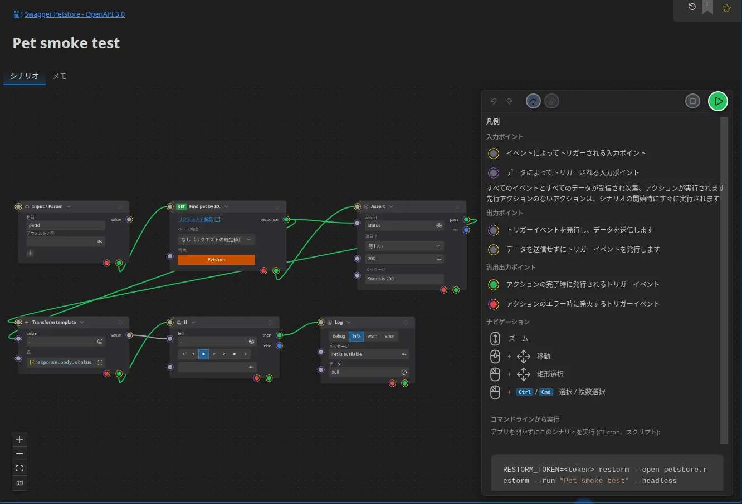Screen dimensions: 742x504
Task: Click the 式 field with response.body.status
Action: [x=66, y=363]
